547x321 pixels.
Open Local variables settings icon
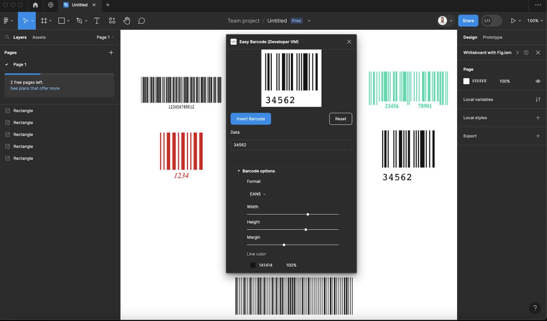point(538,99)
